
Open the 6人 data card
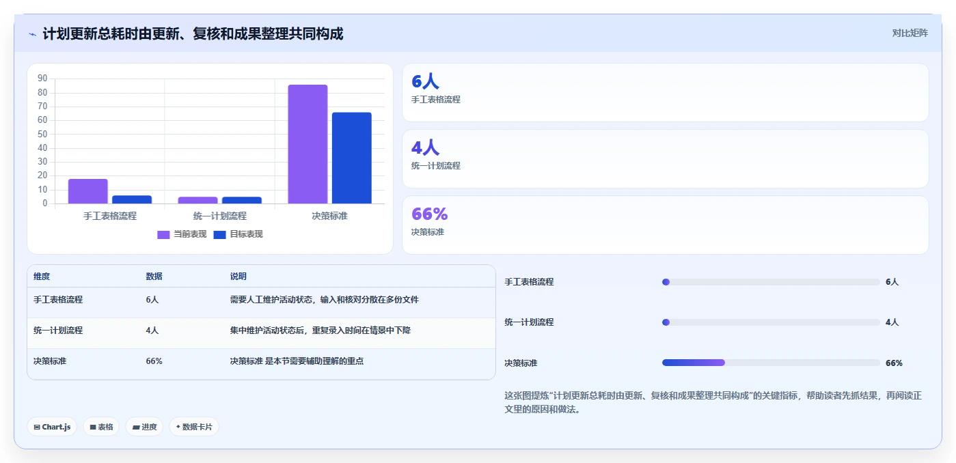pos(666,93)
